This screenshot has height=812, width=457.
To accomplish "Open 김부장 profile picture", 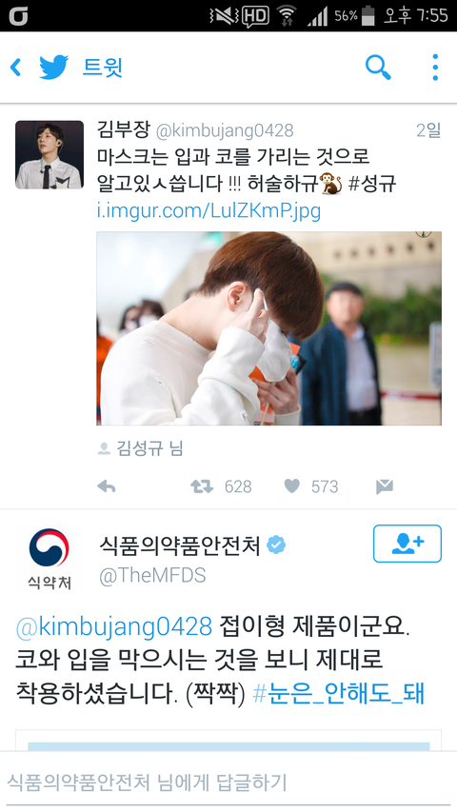I will tap(50, 155).
